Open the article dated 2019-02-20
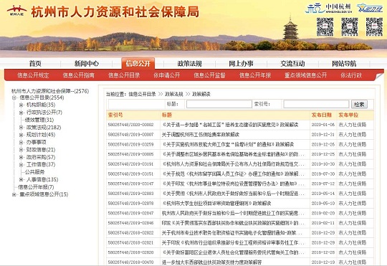Screen dimensions: 387x266 (233, 213)
